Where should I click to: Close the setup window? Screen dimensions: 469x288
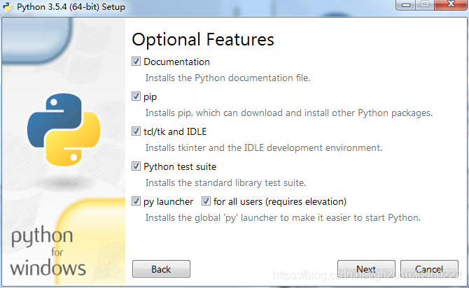[x=451, y=4]
